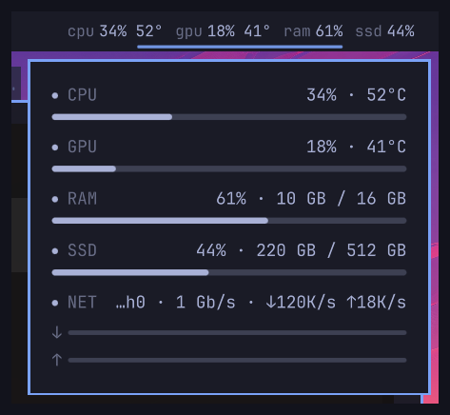The height and width of the screenshot is (415, 450).
Task: Click the 220 GB / 512 GB storage text
Action: 331,250
